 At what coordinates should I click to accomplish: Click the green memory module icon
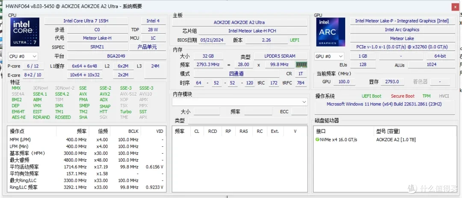(x=301, y=64)
